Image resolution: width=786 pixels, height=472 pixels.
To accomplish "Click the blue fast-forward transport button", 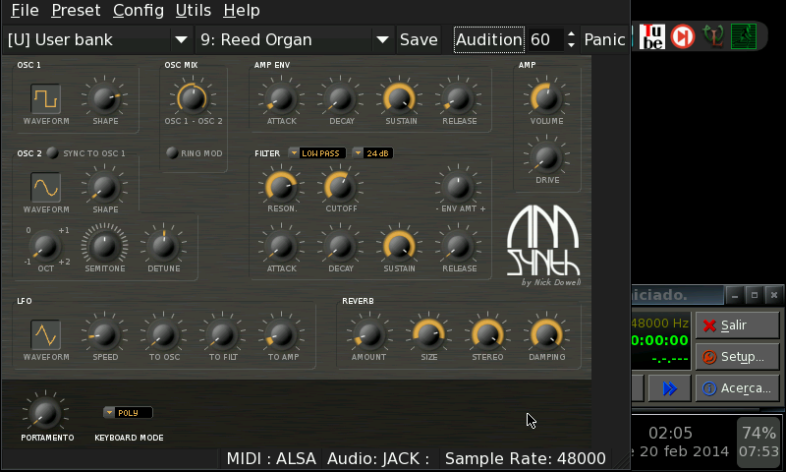I will pyautogui.click(x=670, y=388).
